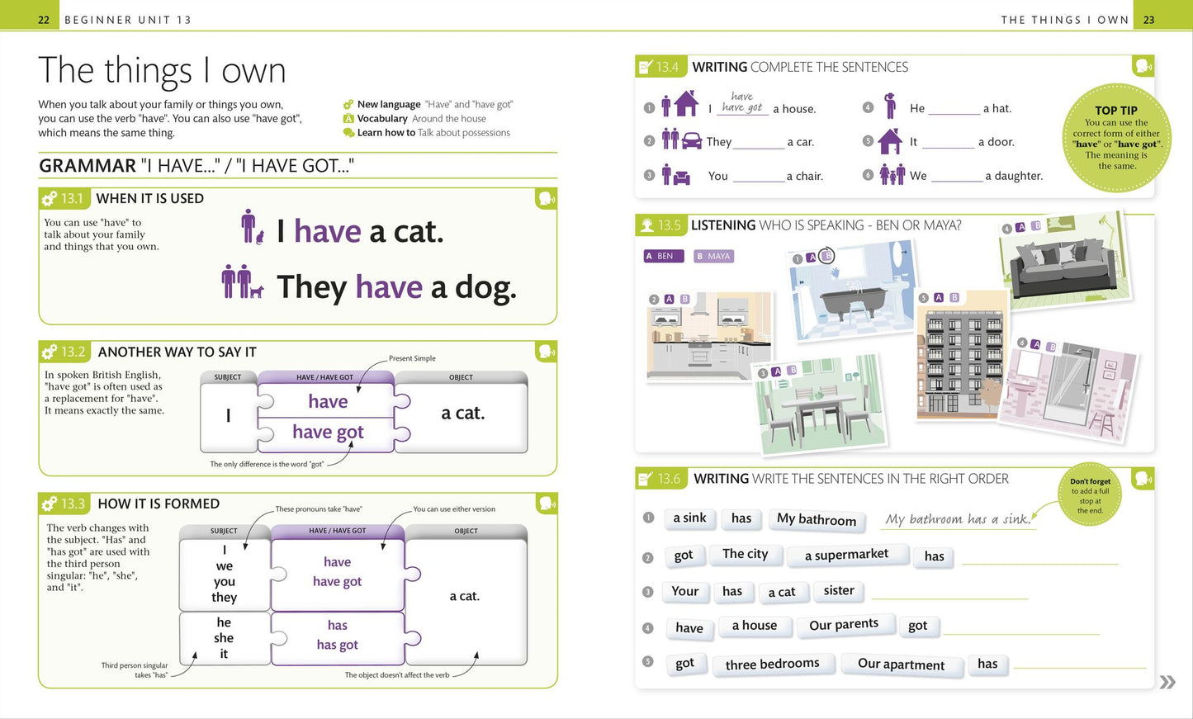The height and width of the screenshot is (719, 1193).
Task: Click the two-people-with-dog pictogram
Action: tap(242, 282)
